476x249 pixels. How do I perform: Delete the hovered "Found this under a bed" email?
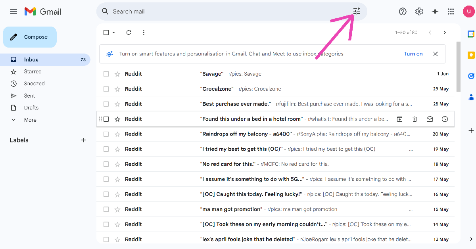click(x=415, y=119)
